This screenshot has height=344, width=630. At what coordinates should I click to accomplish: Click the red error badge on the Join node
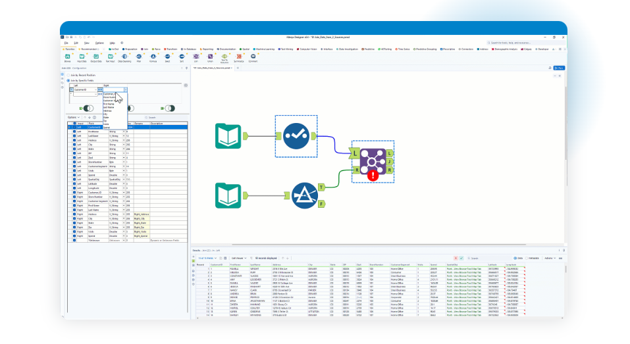pyautogui.click(x=373, y=176)
